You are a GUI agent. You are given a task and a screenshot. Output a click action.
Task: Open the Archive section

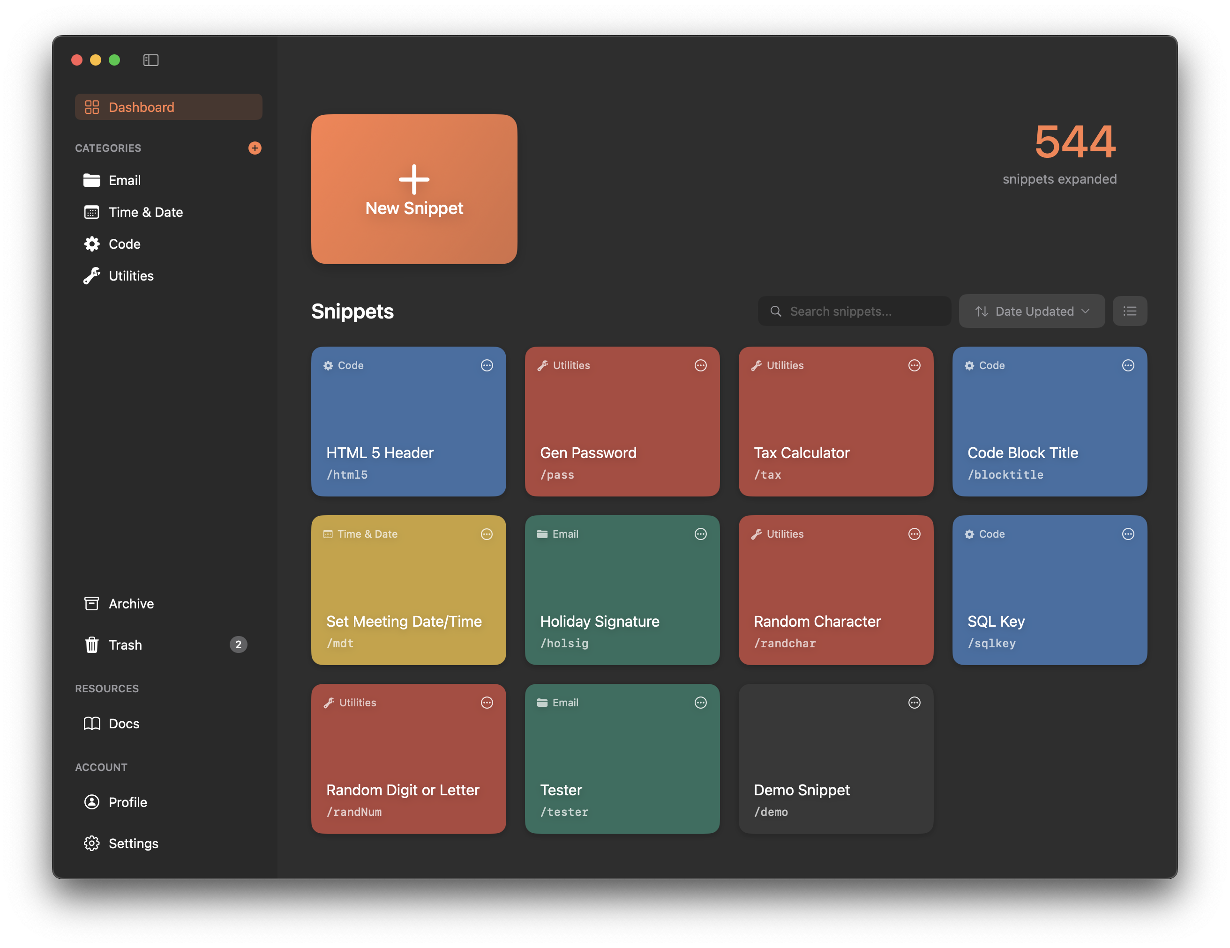coord(131,603)
